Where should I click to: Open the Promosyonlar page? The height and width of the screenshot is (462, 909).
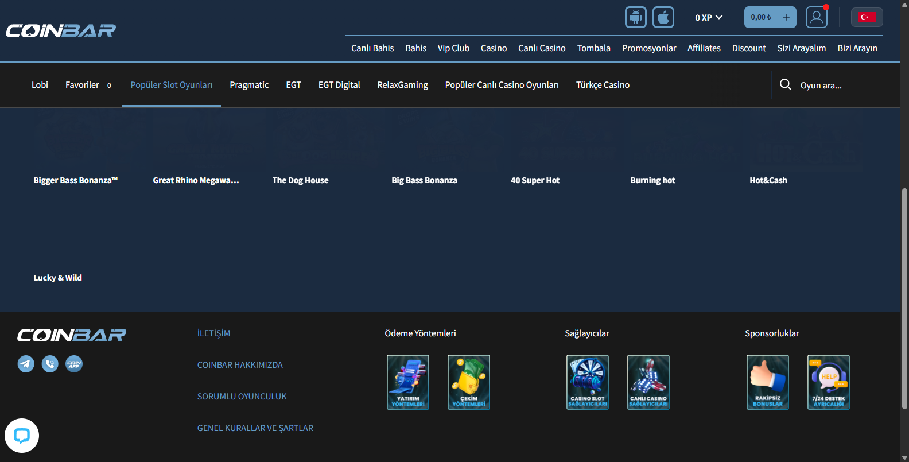649,48
